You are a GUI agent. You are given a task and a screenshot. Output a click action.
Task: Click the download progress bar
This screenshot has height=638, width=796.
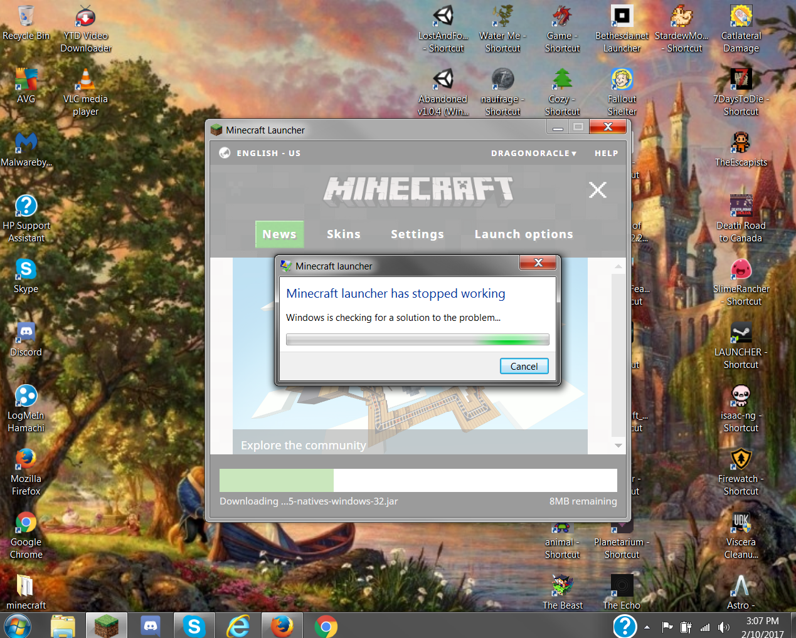point(418,480)
